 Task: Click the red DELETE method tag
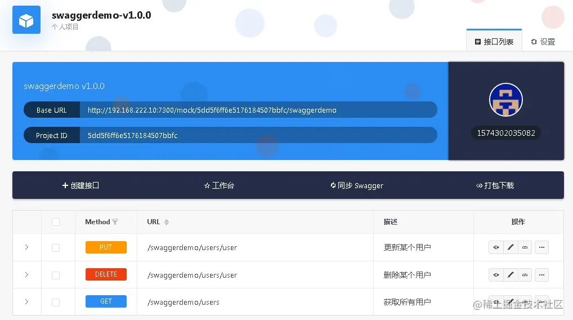(x=106, y=274)
